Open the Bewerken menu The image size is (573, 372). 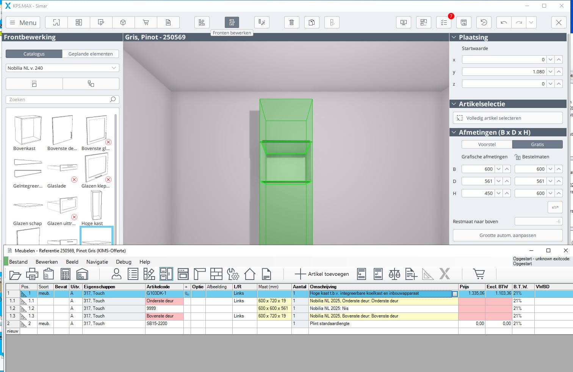tap(47, 262)
